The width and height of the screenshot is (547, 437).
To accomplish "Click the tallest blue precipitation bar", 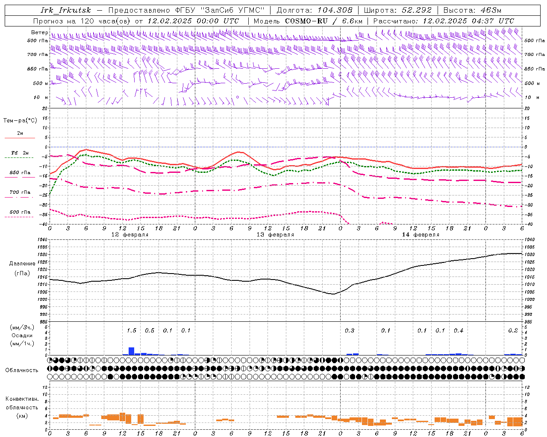I will click(131, 351).
